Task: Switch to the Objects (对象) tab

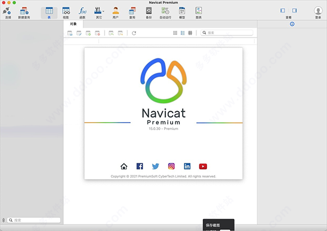Action: [73, 24]
